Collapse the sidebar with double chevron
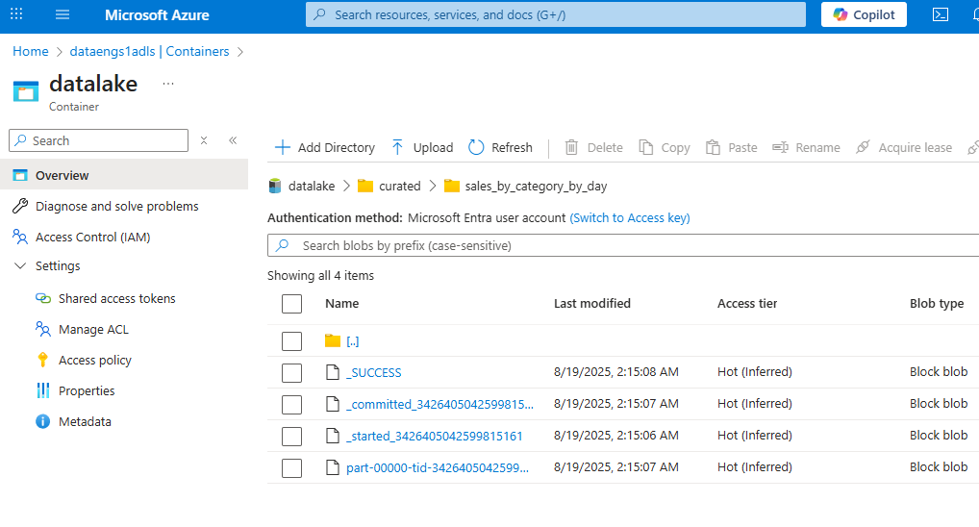Screen dimensions: 979x527 [233, 140]
